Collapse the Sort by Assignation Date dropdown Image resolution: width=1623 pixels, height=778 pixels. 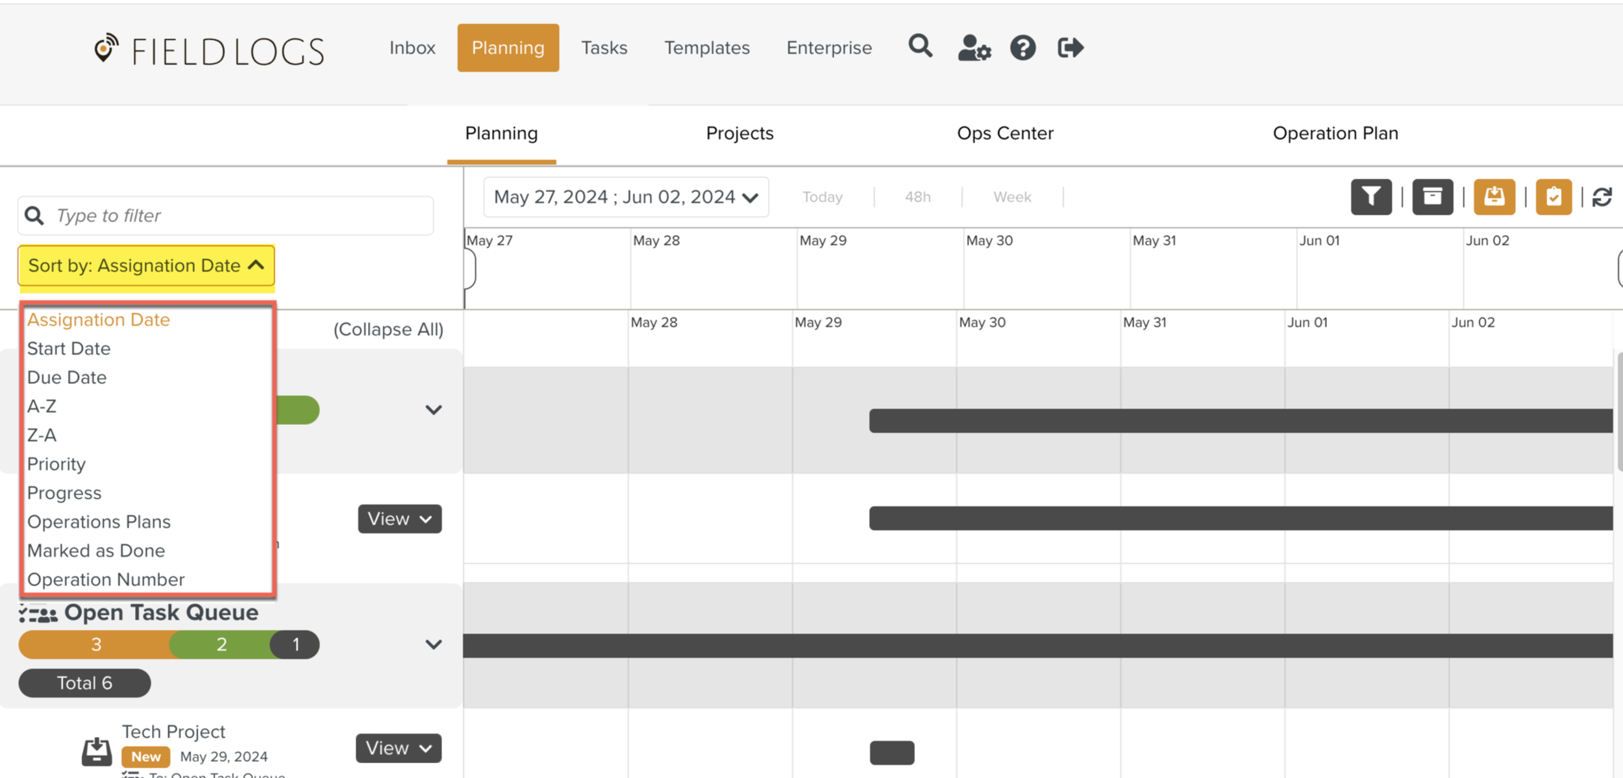[146, 265]
